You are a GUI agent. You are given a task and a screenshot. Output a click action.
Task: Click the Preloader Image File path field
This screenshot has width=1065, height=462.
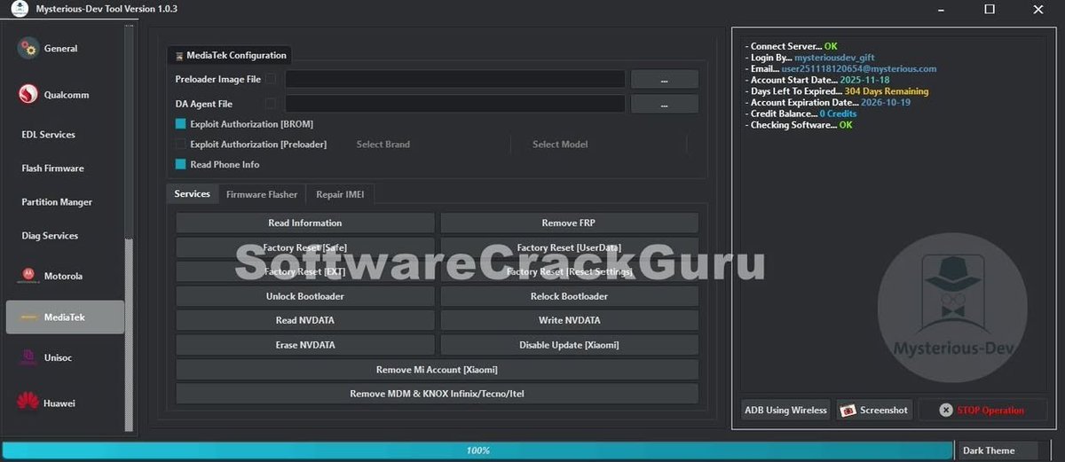click(455, 79)
